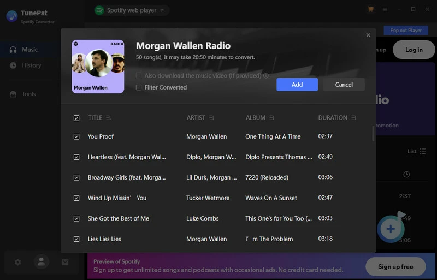Select the You Proof title text

click(101, 136)
